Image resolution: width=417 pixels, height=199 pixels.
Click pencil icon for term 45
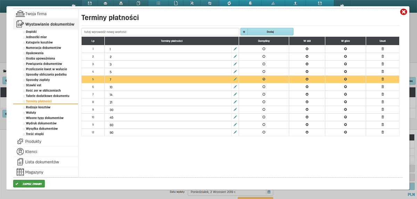235,117
